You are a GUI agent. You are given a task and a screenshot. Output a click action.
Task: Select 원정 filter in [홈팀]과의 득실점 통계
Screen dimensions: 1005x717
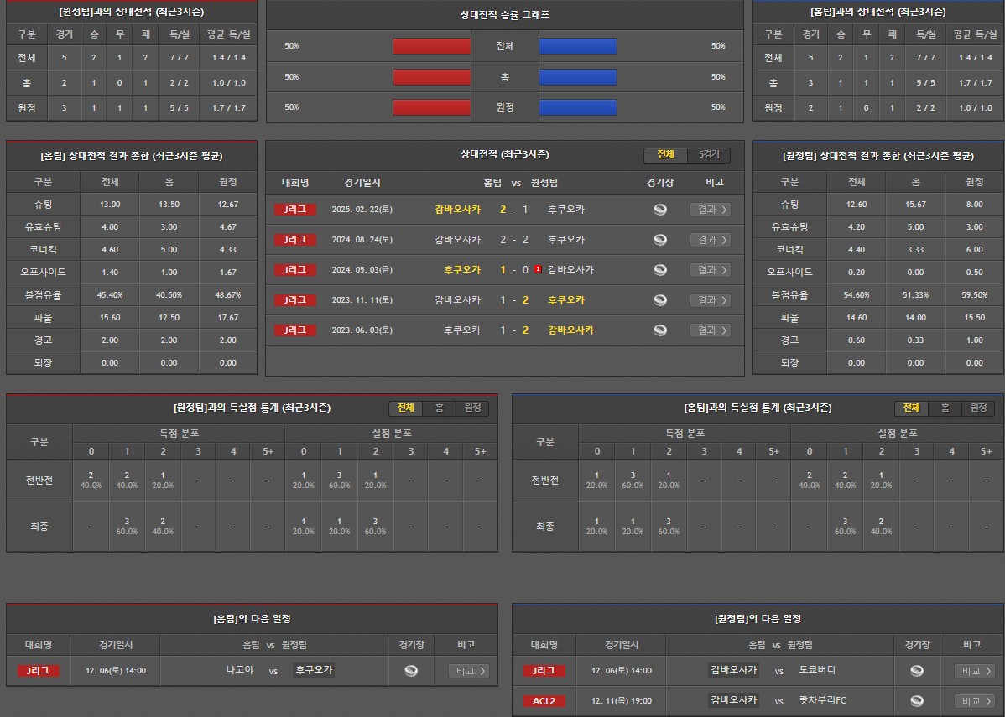pos(978,408)
